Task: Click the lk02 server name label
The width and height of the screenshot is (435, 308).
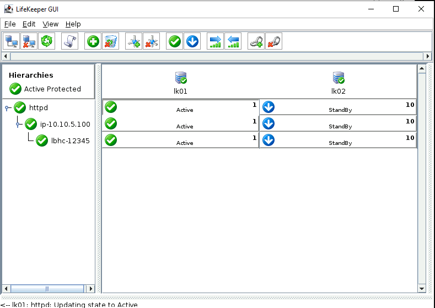Action: (x=339, y=91)
